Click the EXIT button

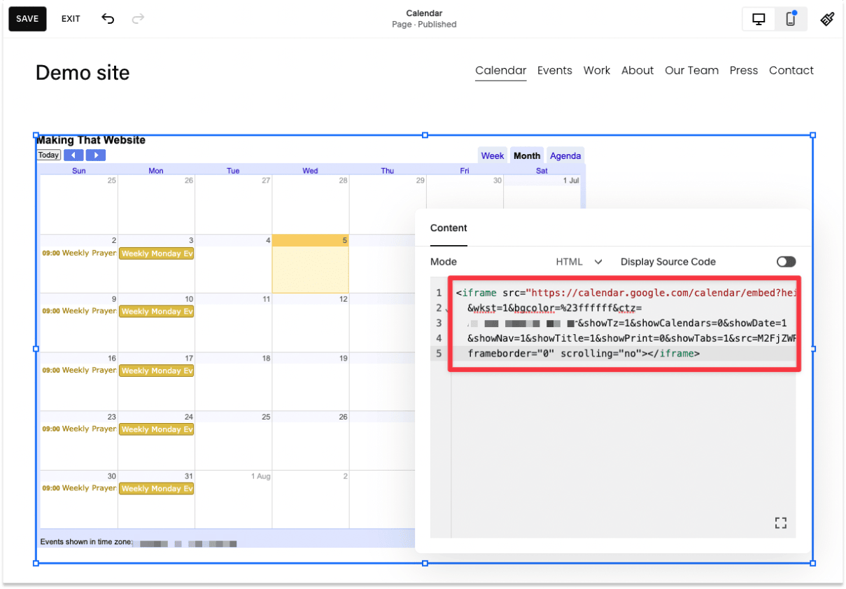point(70,19)
